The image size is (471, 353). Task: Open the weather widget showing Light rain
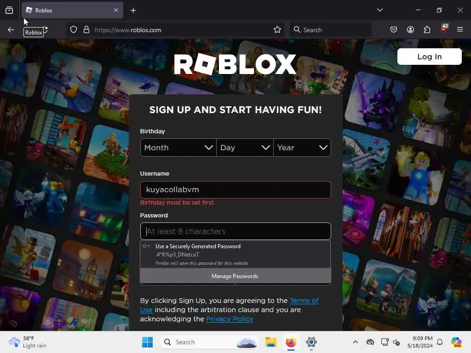(x=28, y=342)
